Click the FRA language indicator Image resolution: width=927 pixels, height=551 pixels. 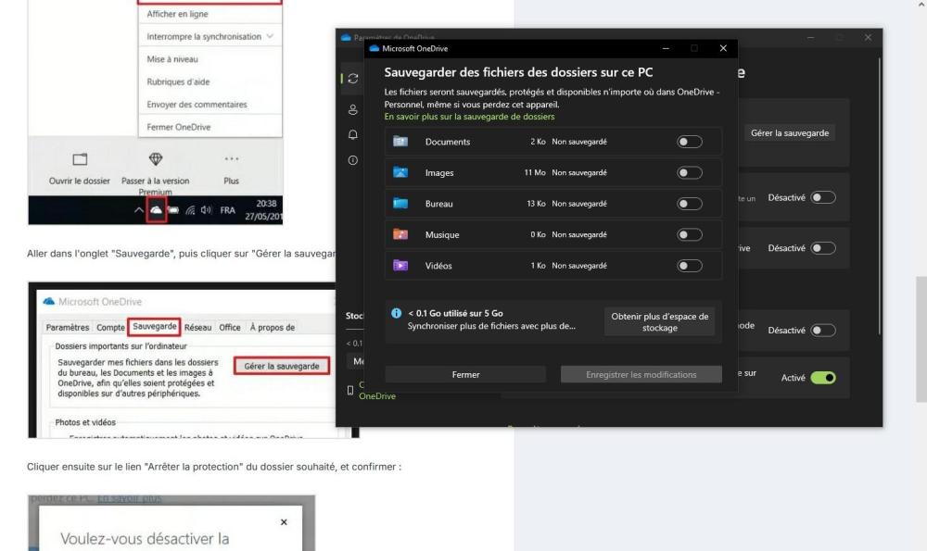(x=228, y=210)
